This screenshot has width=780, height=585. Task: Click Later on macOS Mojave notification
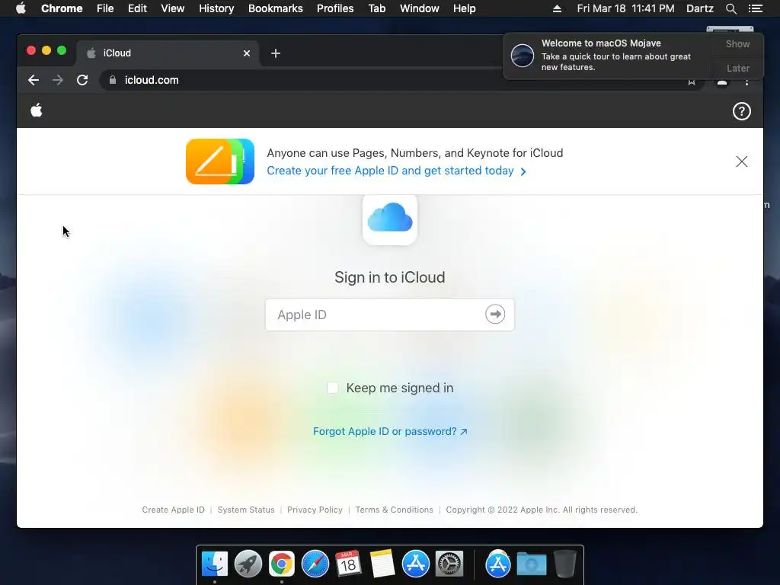pos(737,68)
